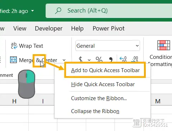The height and width of the screenshot is (131, 172).
Task: Choose Add to Quick Access Toolbar
Action: 105,70
